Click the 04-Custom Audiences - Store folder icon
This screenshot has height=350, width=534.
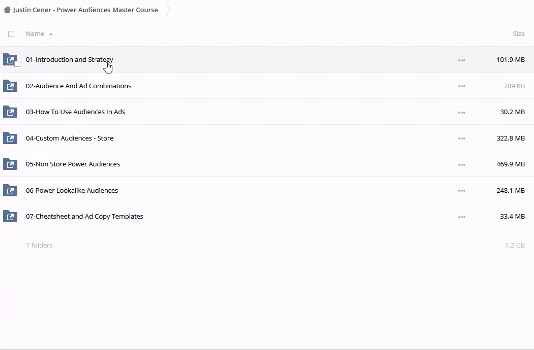[10, 138]
